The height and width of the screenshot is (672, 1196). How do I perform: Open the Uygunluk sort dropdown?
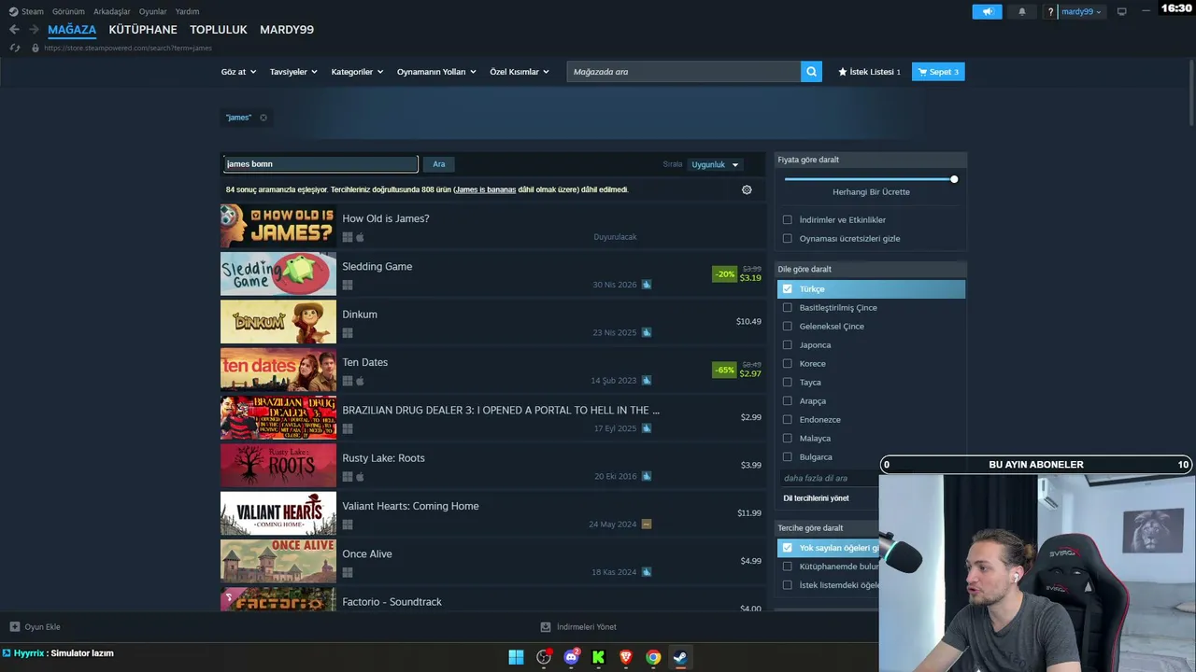click(x=715, y=164)
